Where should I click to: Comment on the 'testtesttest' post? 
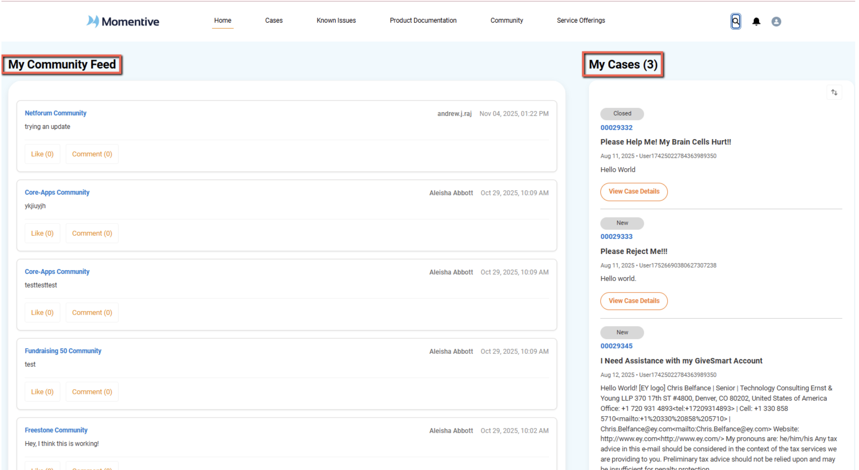[92, 313]
